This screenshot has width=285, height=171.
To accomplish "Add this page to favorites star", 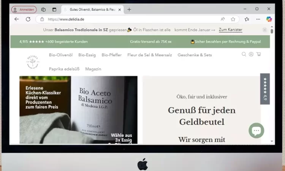I will [233, 19].
